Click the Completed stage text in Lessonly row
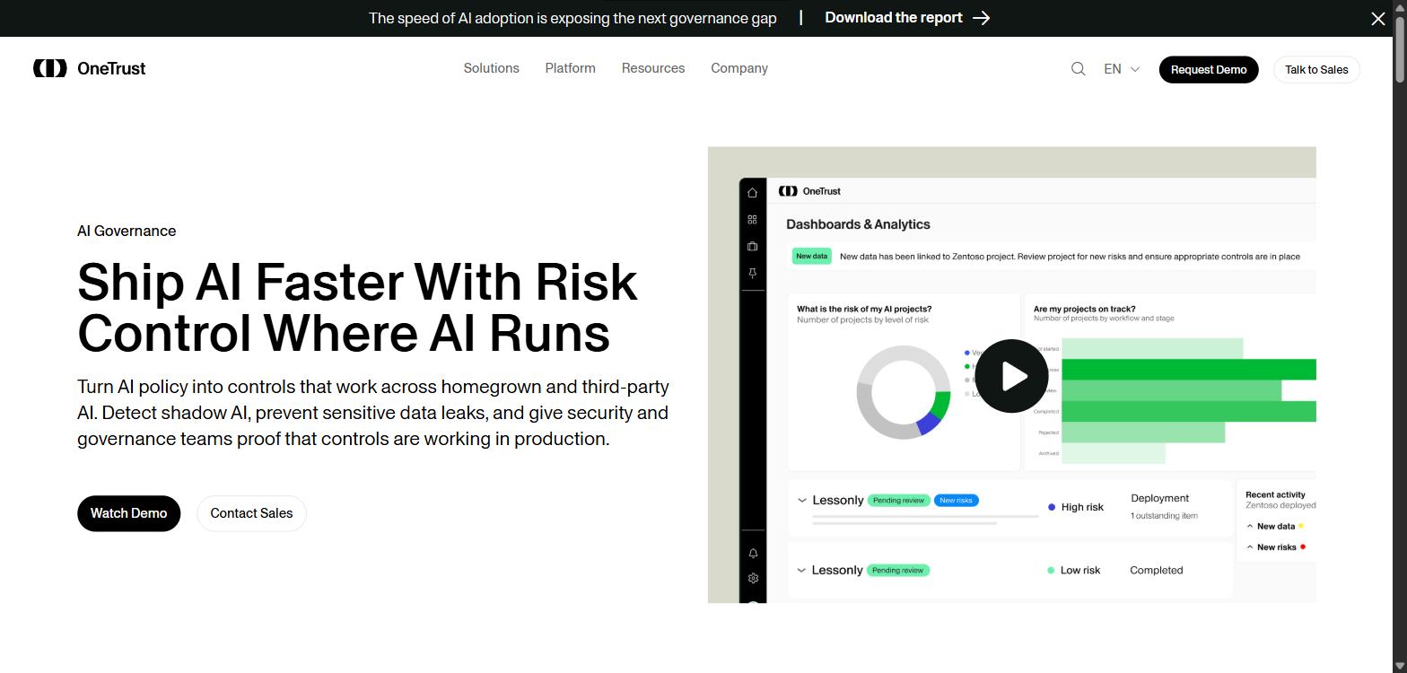1407x673 pixels. click(x=1156, y=570)
